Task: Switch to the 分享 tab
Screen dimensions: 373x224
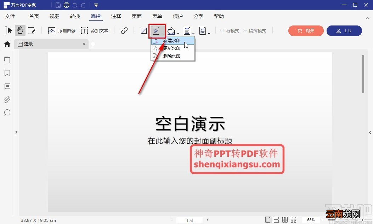Action: (198, 16)
